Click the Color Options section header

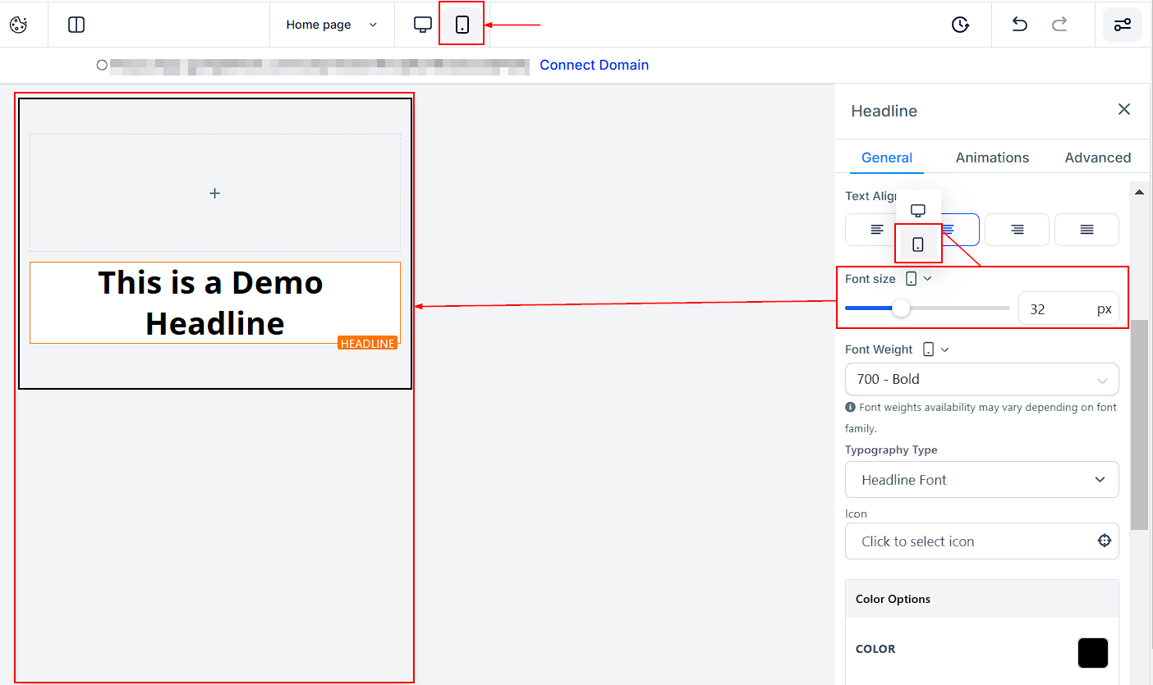tap(982, 599)
